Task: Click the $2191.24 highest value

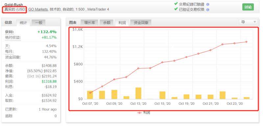Action: tap(49, 76)
